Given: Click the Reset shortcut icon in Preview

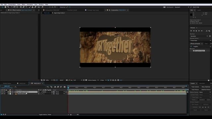Looking at the screenshot, I should tap(210, 36).
